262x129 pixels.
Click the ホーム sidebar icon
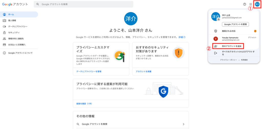pos(5,15)
